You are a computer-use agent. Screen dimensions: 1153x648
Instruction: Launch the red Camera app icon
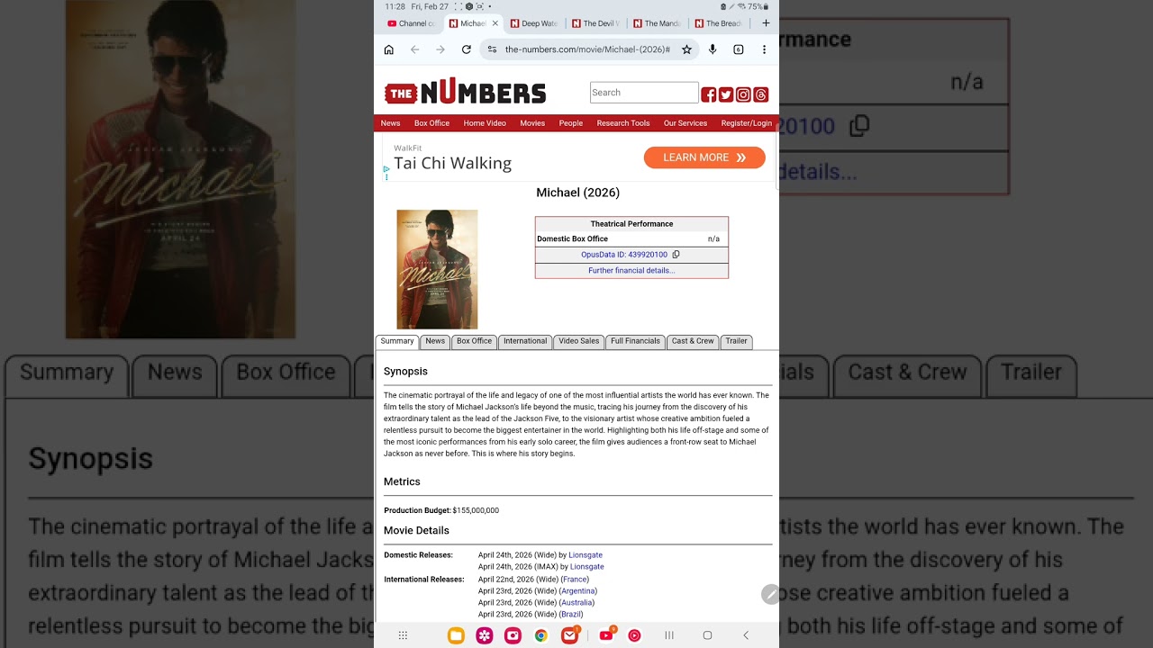tap(513, 635)
